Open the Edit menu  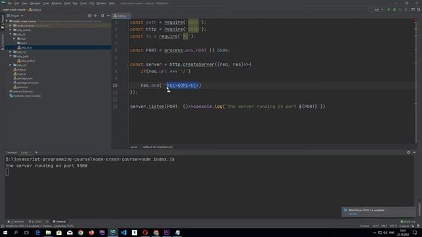click(16, 3)
